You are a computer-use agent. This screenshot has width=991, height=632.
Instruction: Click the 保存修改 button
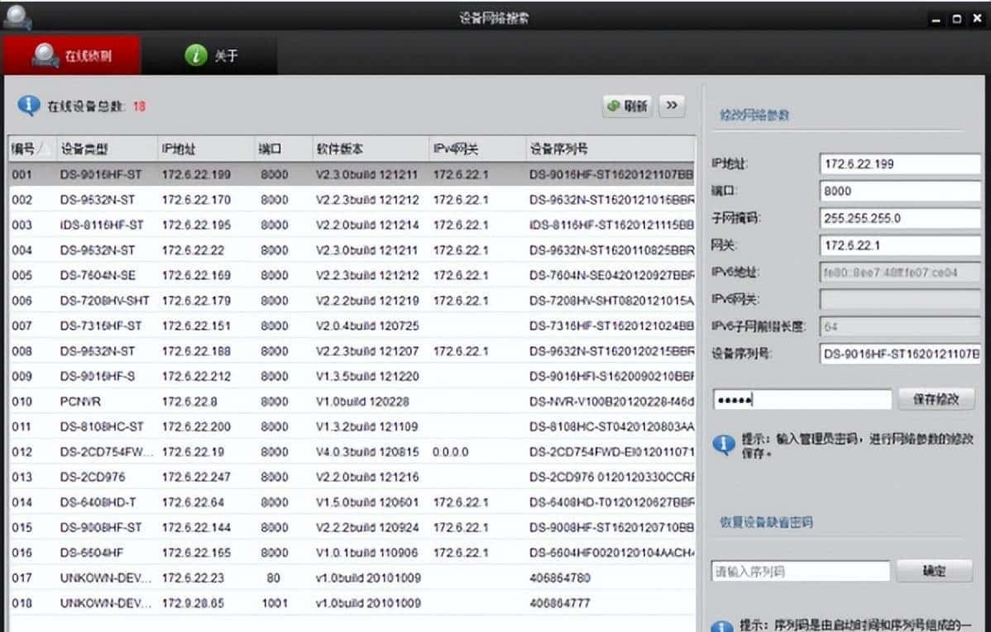[935, 398]
